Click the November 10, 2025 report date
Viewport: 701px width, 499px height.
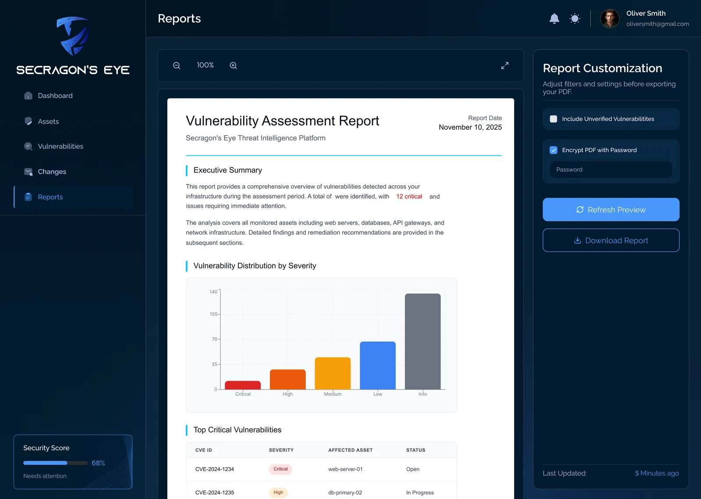click(x=470, y=127)
